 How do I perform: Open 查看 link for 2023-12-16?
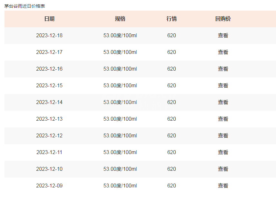click(x=223, y=69)
